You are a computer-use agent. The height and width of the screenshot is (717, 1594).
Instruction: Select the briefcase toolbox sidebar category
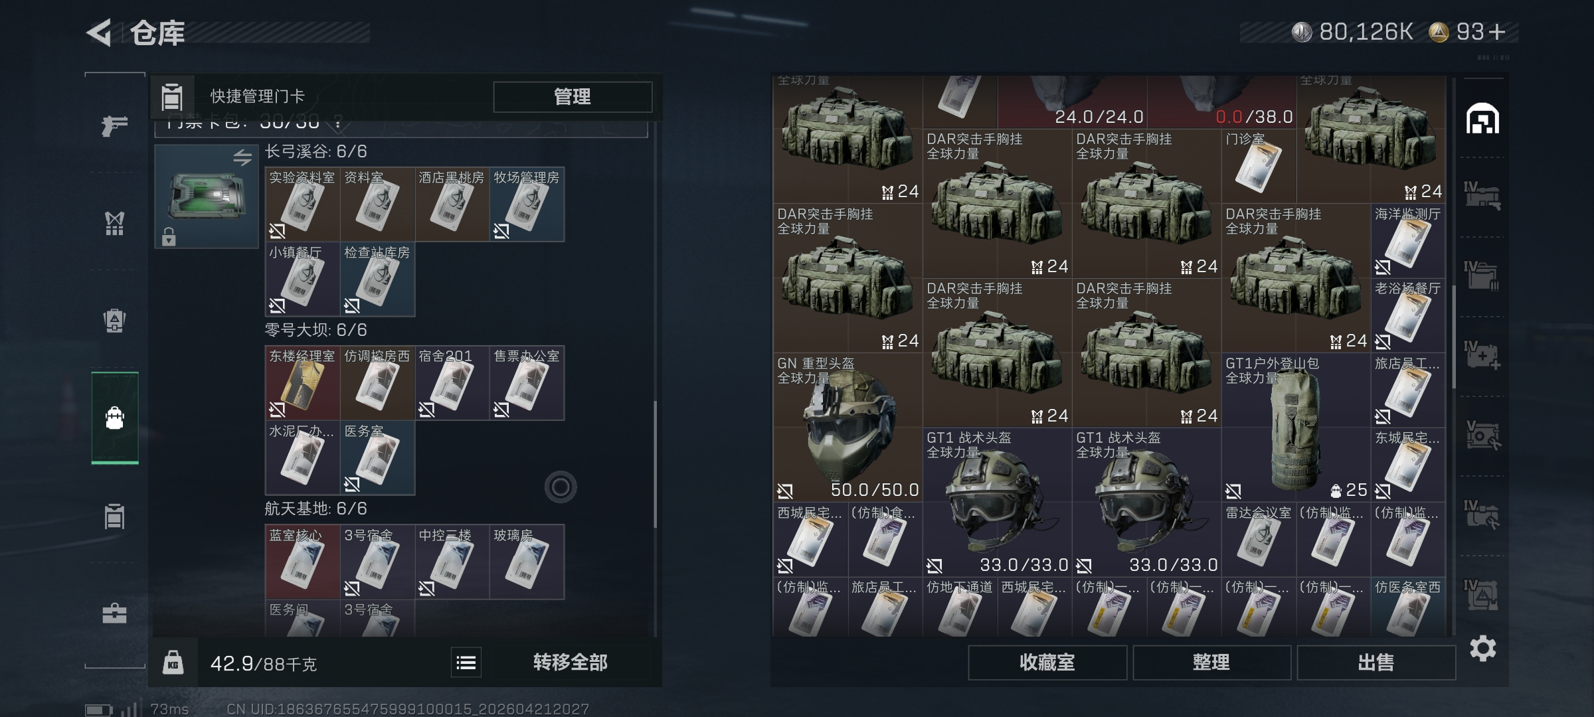114,613
